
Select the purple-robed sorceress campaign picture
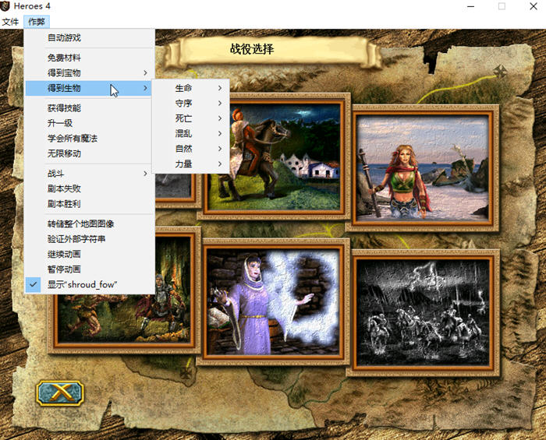[273, 301]
